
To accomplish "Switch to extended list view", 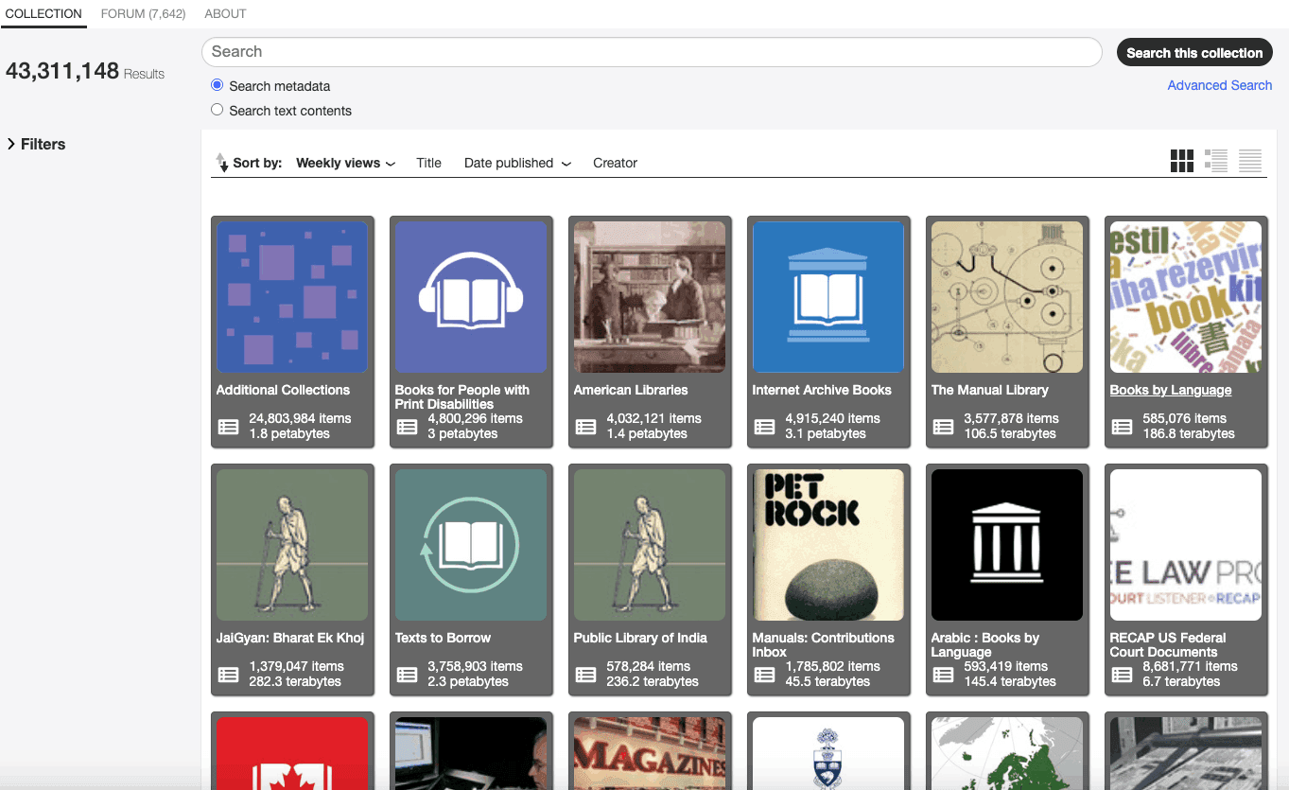I will [1216, 161].
